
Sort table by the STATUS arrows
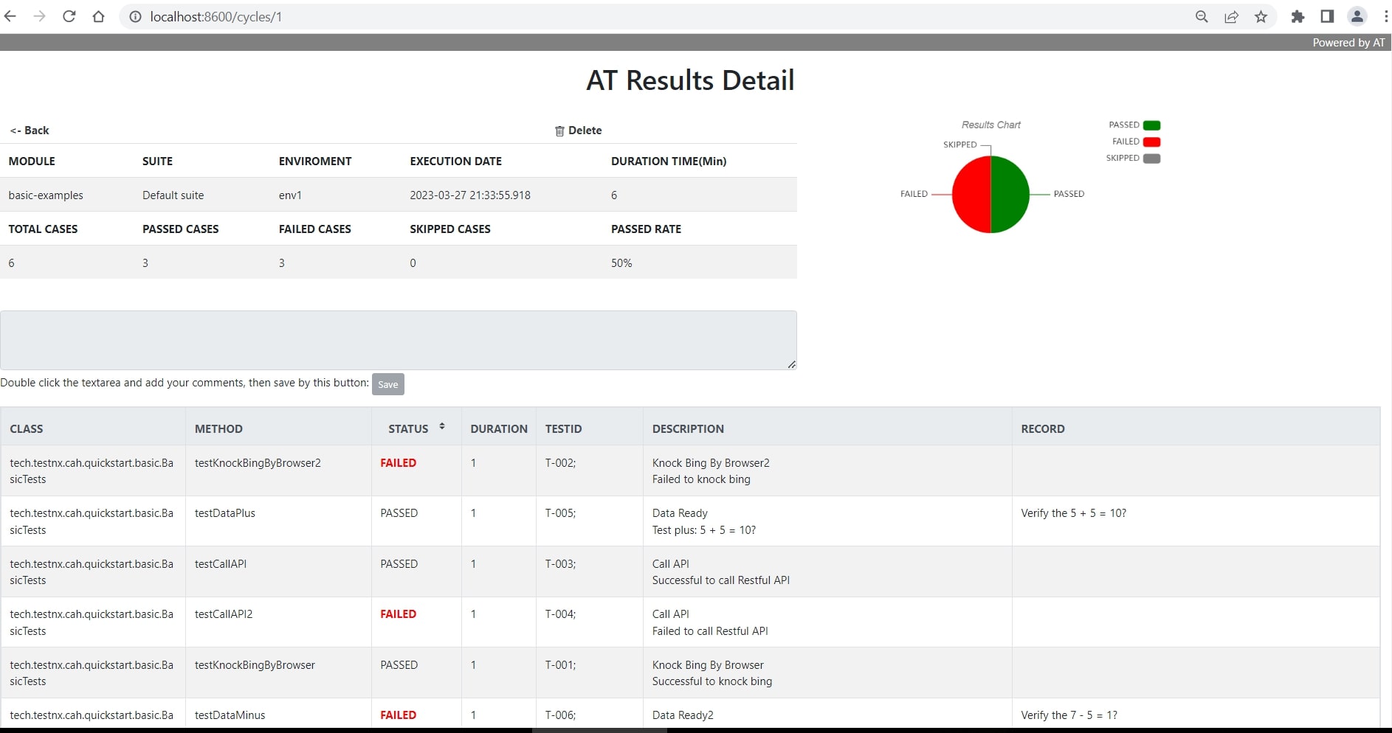pyautogui.click(x=441, y=427)
